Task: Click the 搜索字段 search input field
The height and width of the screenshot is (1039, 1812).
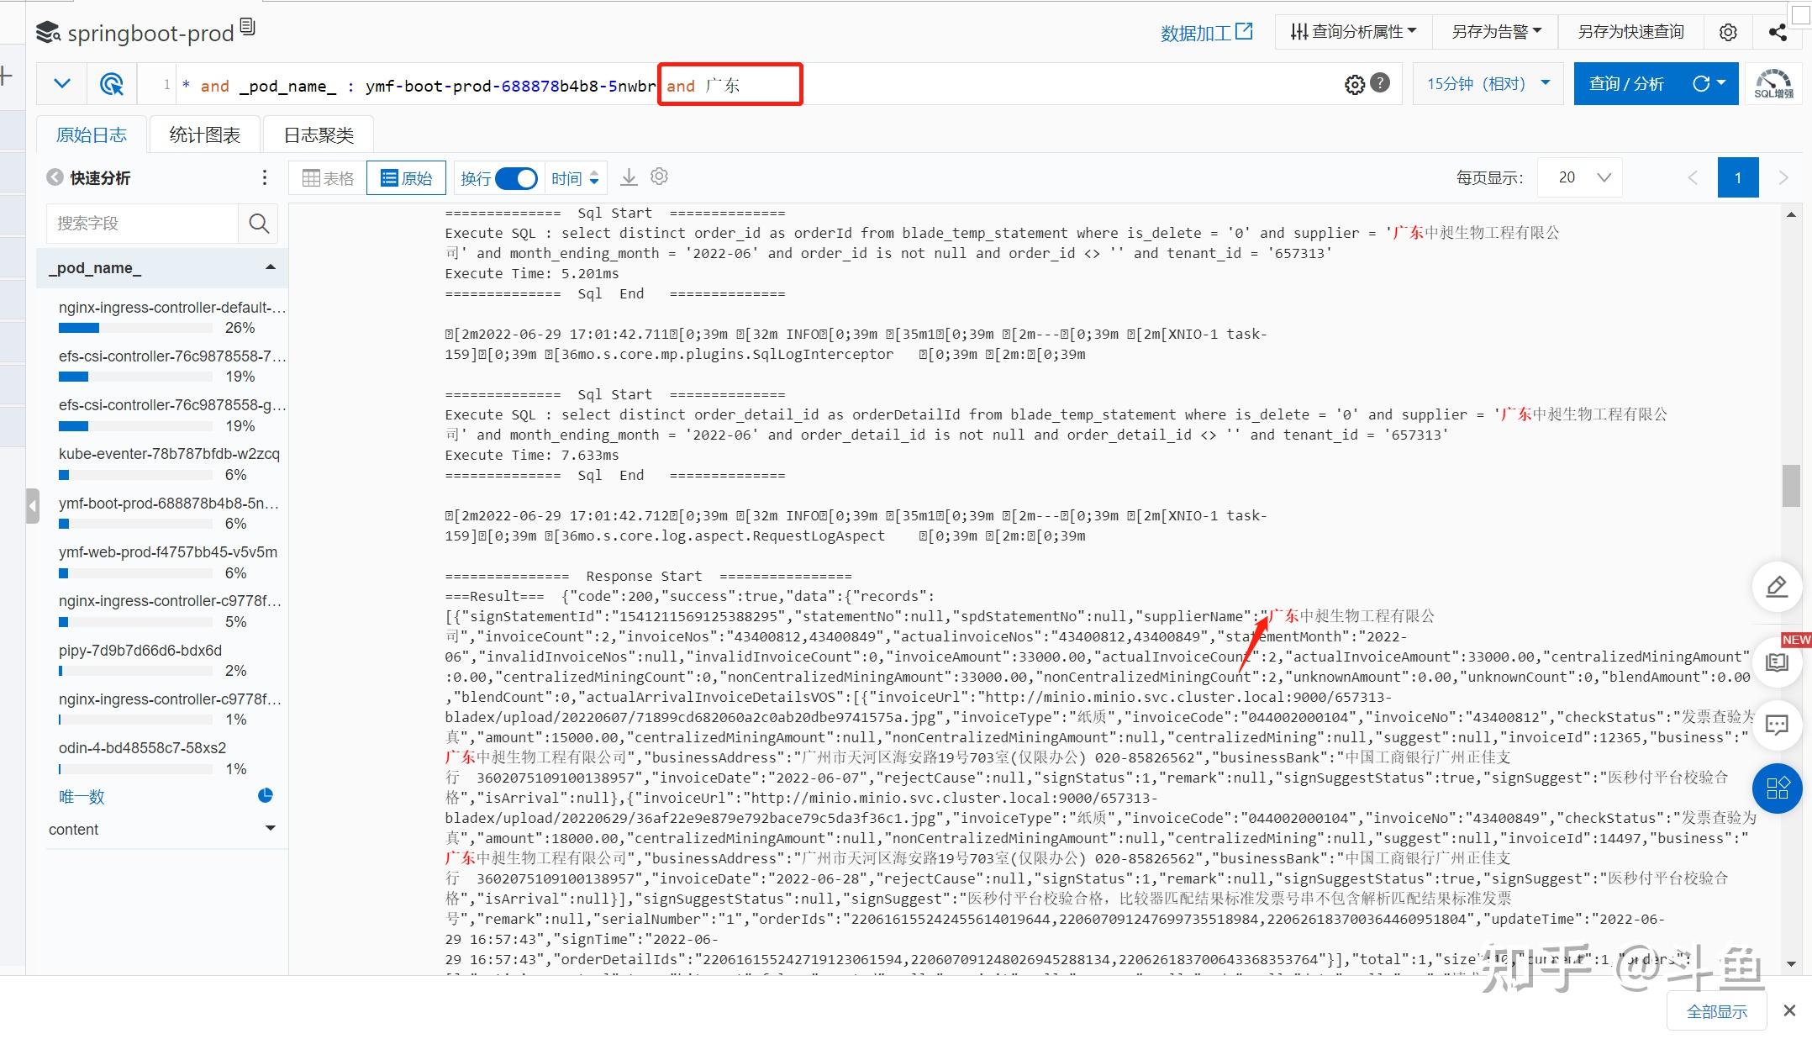Action: (x=143, y=224)
